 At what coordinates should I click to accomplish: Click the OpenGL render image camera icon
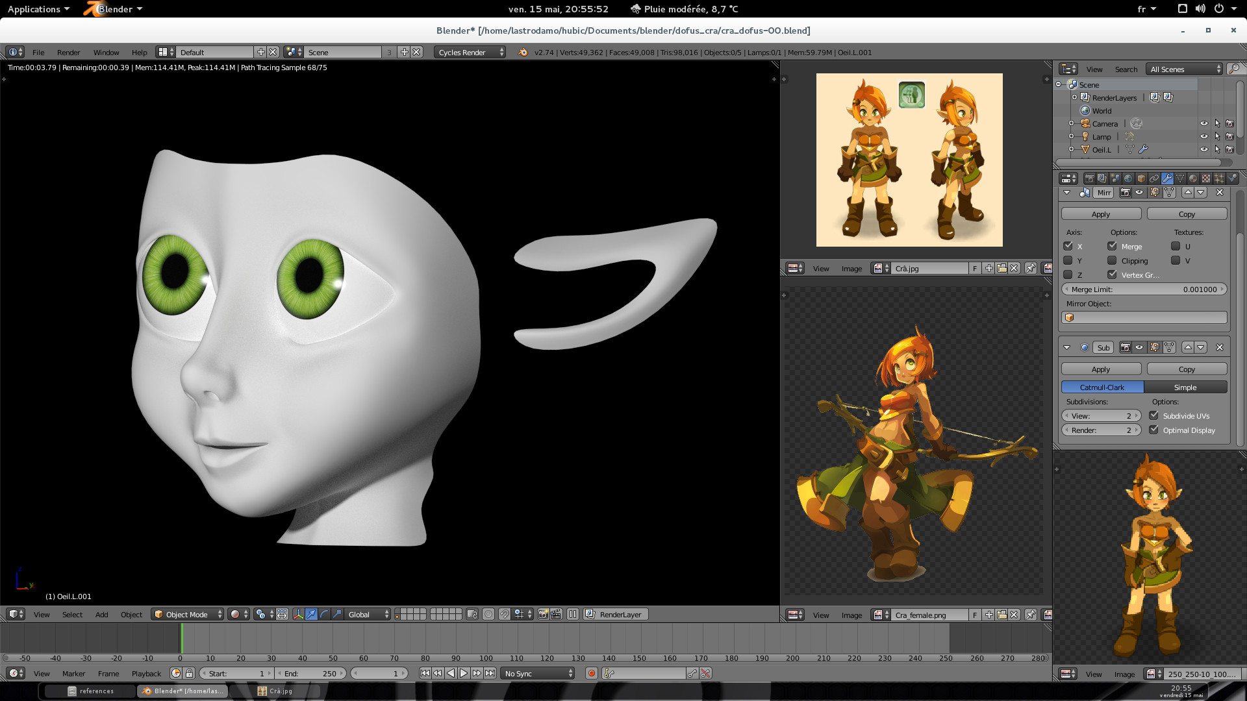[543, 614]
